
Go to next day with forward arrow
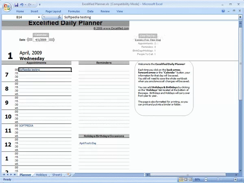click(x=52, y=40)
